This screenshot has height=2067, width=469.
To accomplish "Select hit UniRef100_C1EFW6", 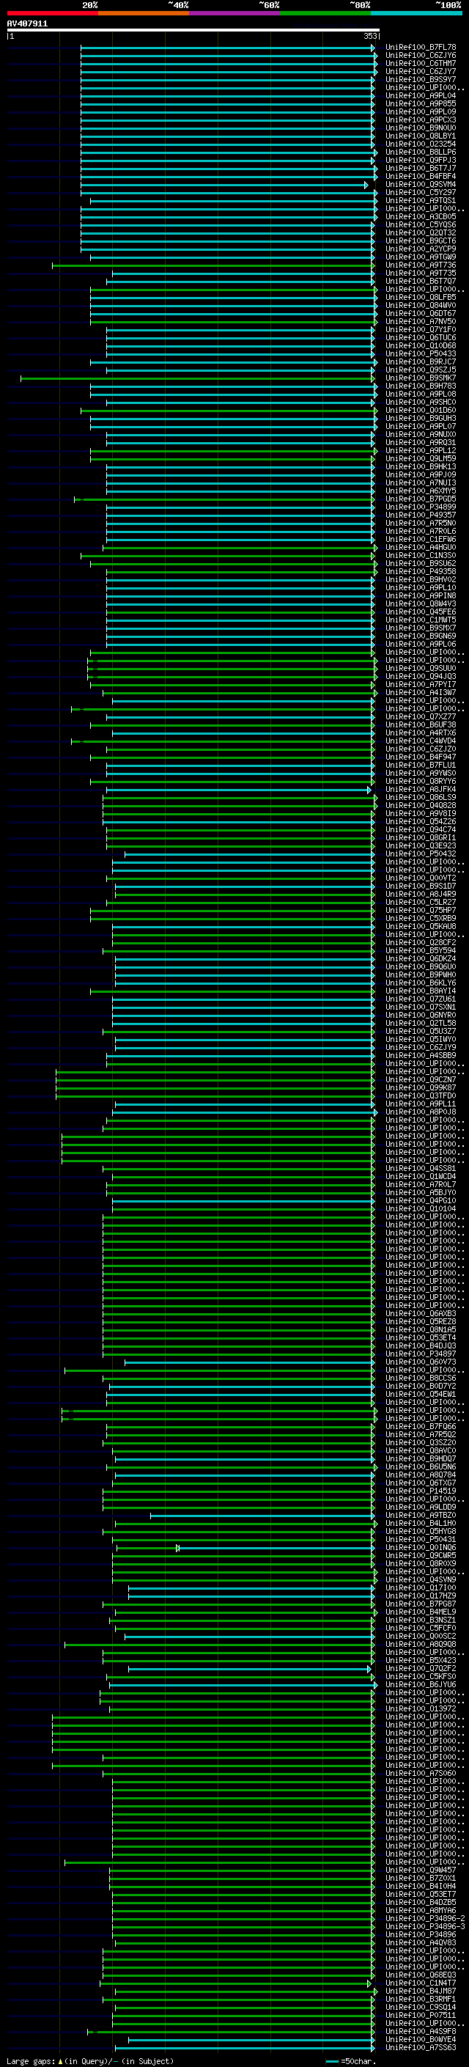I will click(420, 539).
